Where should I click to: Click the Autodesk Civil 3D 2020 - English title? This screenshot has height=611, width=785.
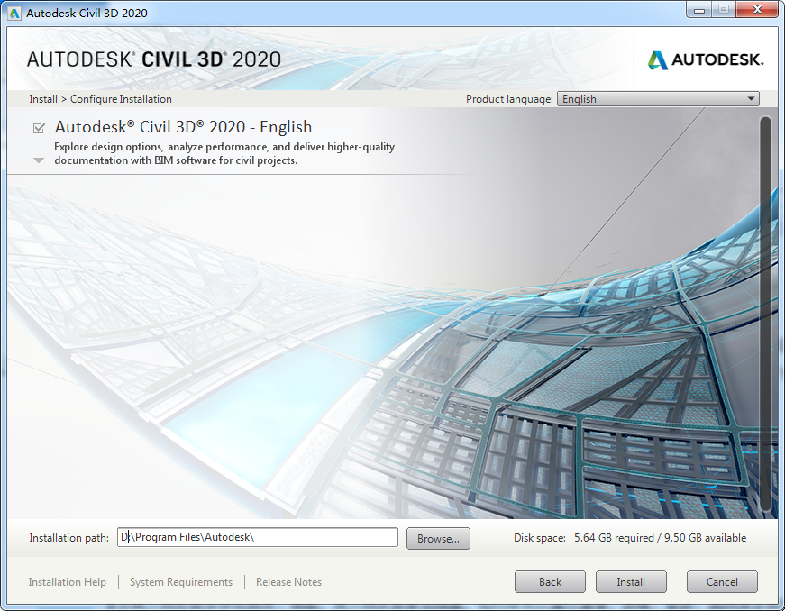pyautogui.click(x=183, y=127)
